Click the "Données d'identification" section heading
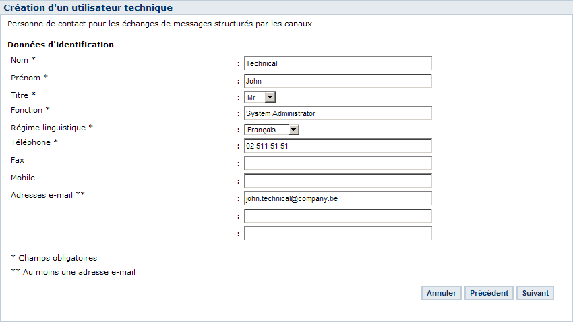573x322 pixels. tap(61, 45)
